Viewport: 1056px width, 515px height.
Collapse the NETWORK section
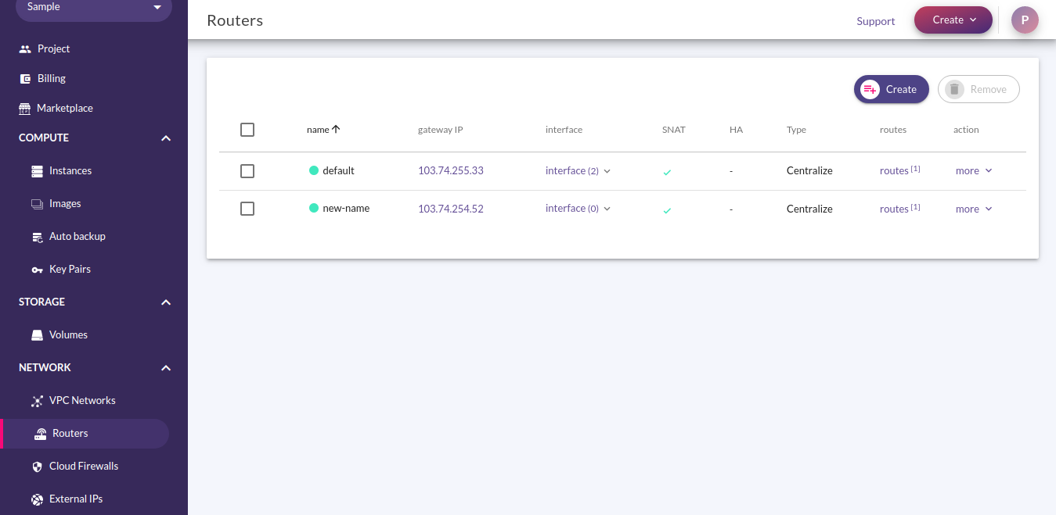pos(165,368)
